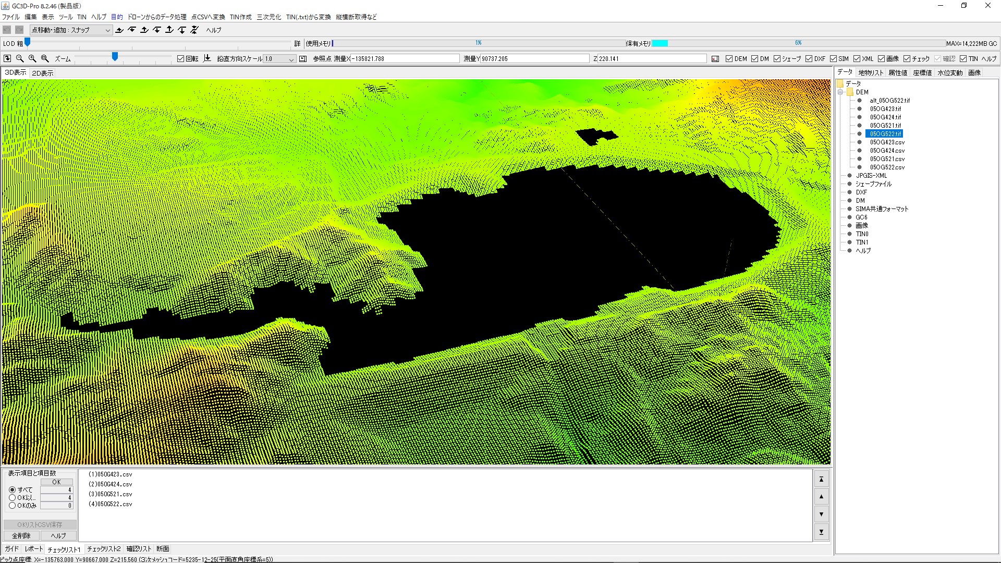Click the zoom out magnifier icon
This screenshot has height=563, width=1001.
[20, 58]
